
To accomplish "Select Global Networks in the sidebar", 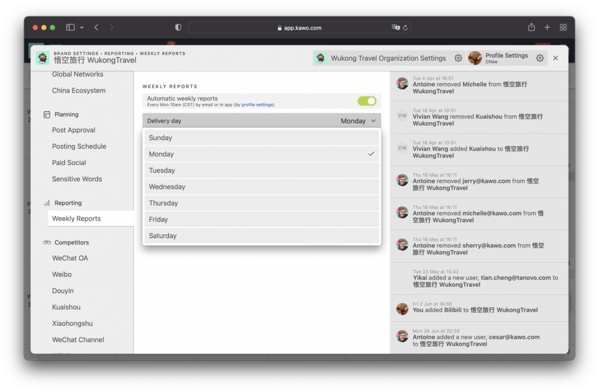I will (78, 74).
